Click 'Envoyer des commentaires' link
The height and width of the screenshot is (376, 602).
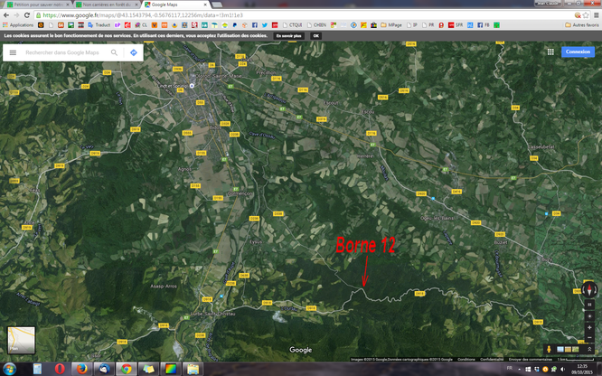click(531, 360)
